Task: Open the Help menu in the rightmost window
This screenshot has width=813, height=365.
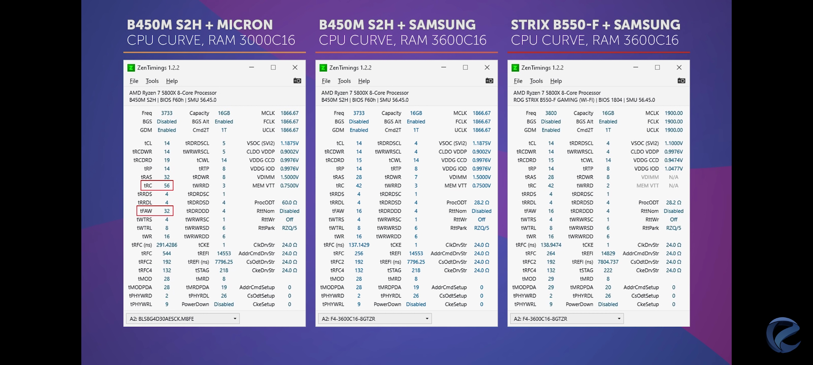Action: click(x=556, y=81)
